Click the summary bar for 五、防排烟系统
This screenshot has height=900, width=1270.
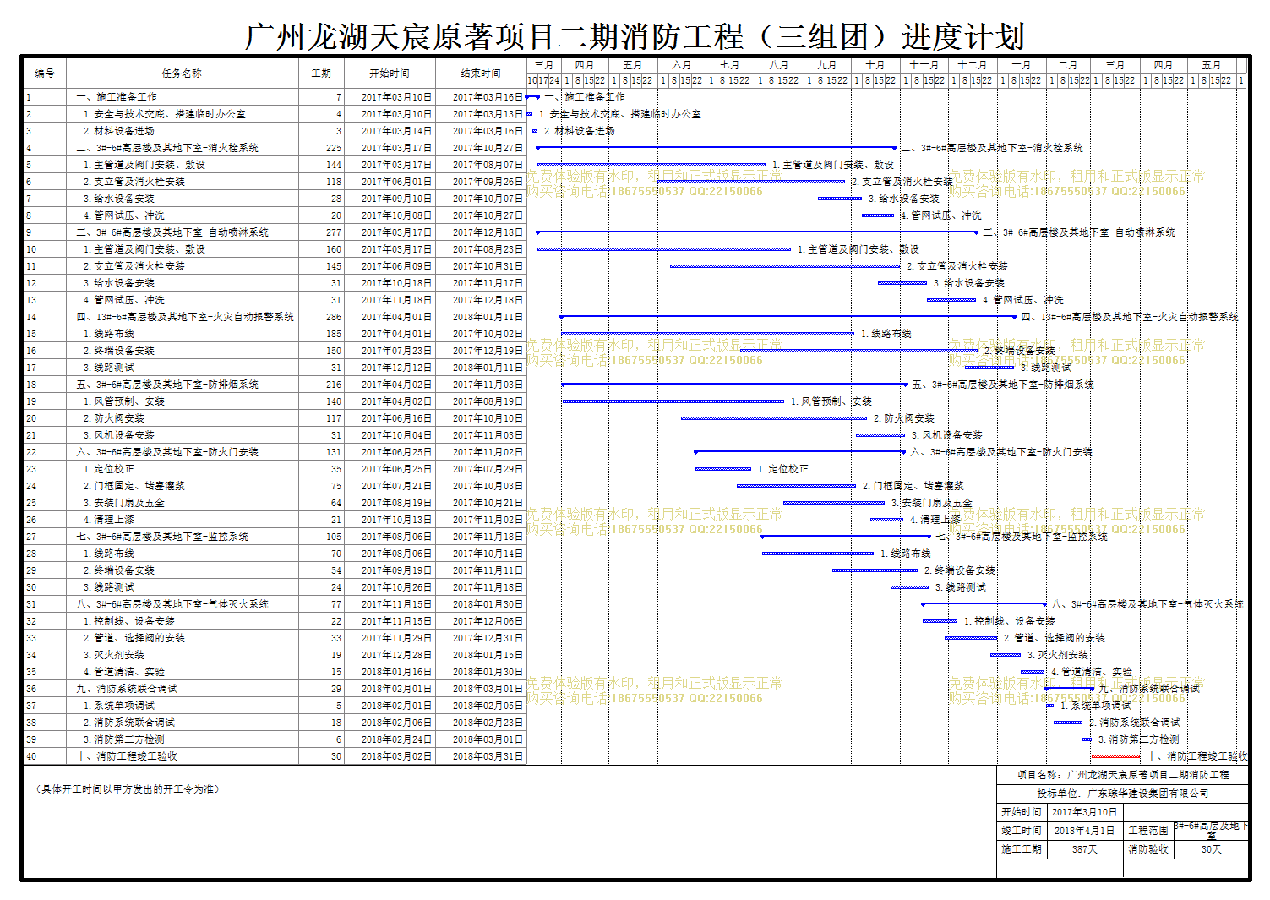pyautogui.click(x=733, y=385)
